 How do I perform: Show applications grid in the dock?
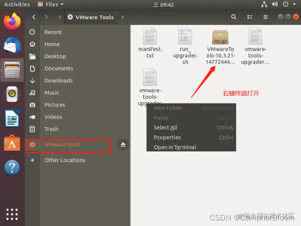click(x=12, y=214)
